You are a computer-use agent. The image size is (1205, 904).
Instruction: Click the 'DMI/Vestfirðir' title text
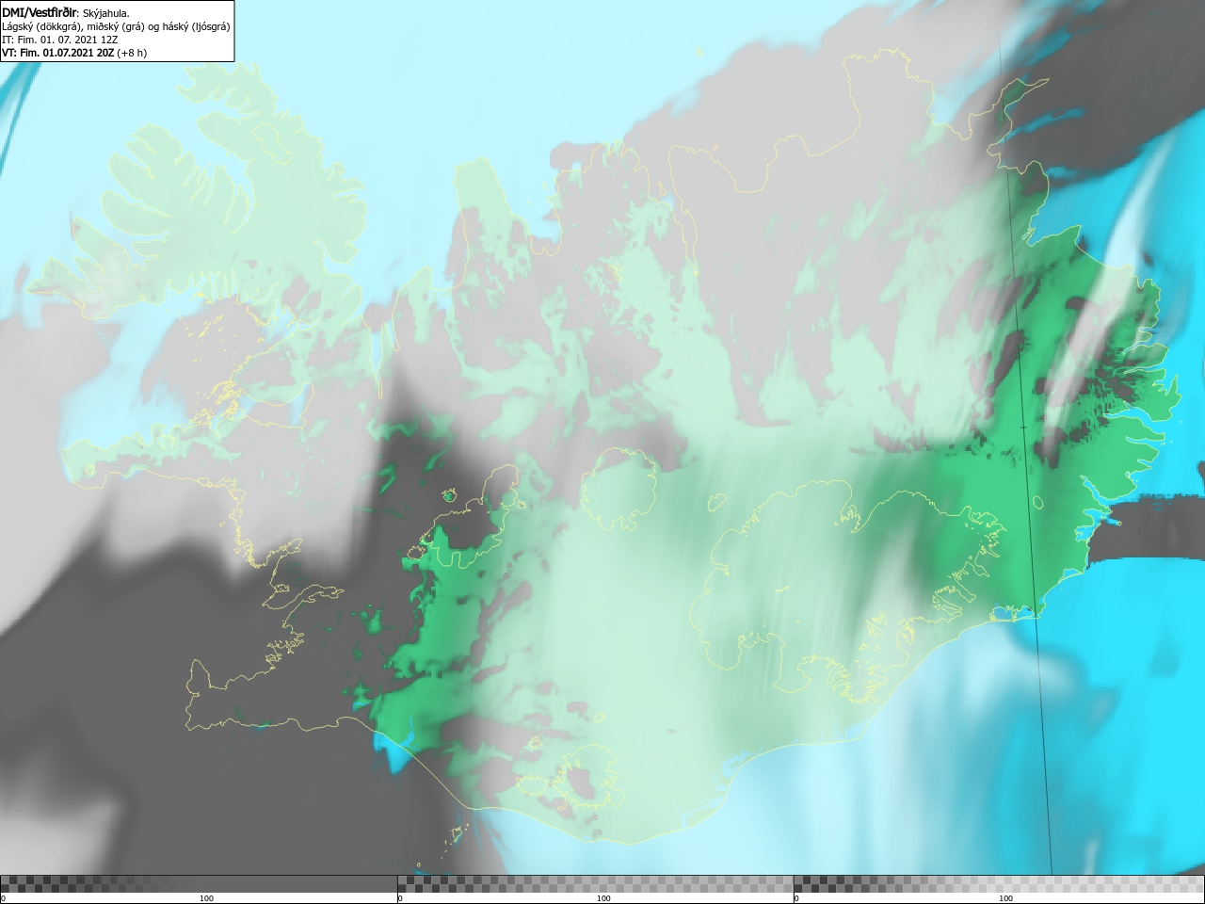pyautogui.click(x=40, y=13)
